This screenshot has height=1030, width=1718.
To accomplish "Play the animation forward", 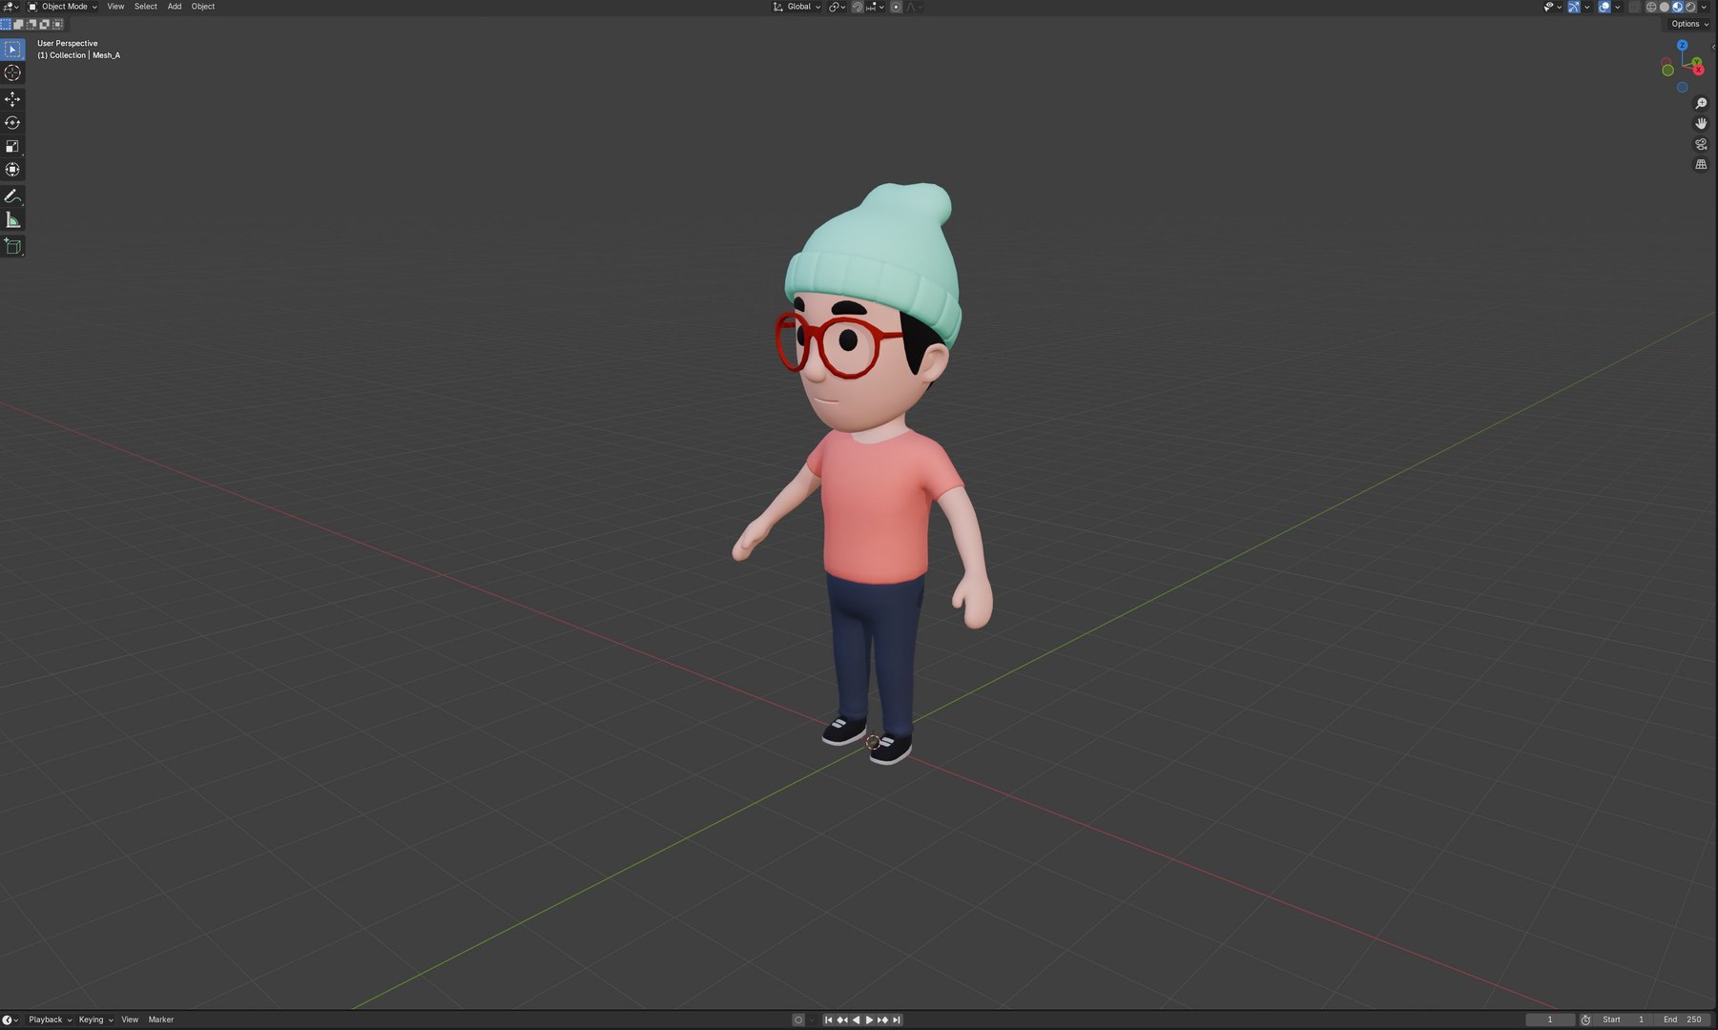I will (869, 1020).
